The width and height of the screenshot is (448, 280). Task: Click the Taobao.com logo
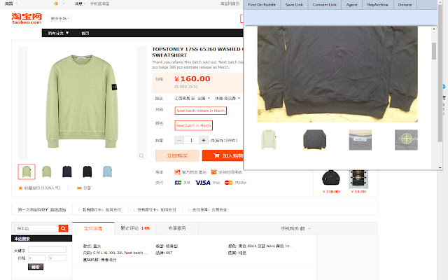tap(27, 18)
